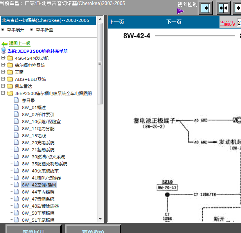Expand the 倒车雷达 tree node
The height and width of the screenshot is (233, 241).
click(3, 86)
